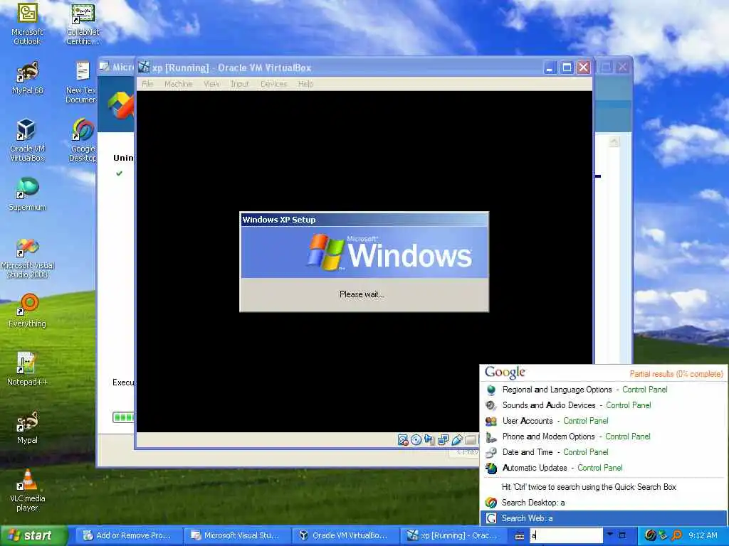Open the deskbar options dropdown arrow
Image resolution: width=729 pixels, height=546 pixels.
coord(610,534)
